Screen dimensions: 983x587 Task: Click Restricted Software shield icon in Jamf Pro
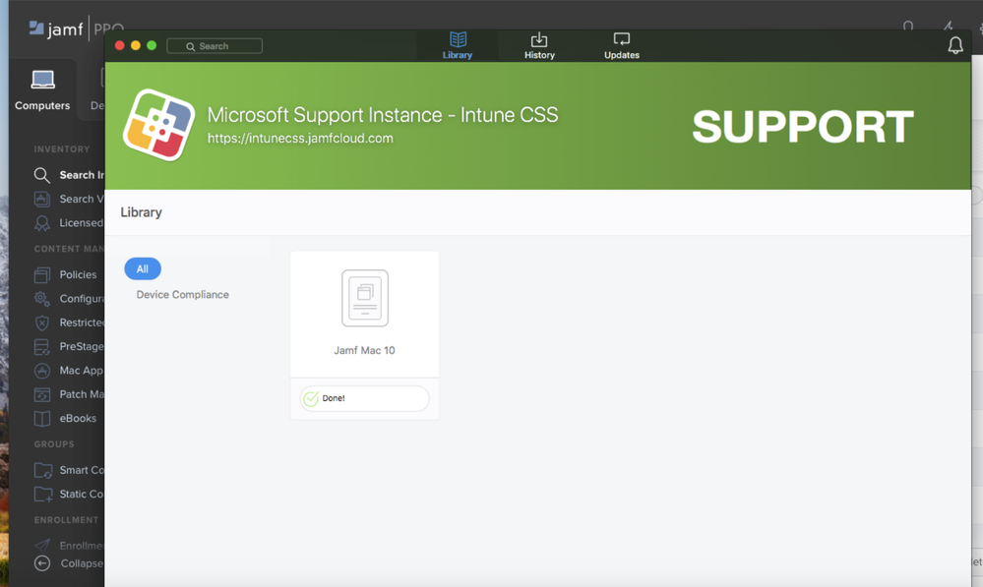click(42, 323)
